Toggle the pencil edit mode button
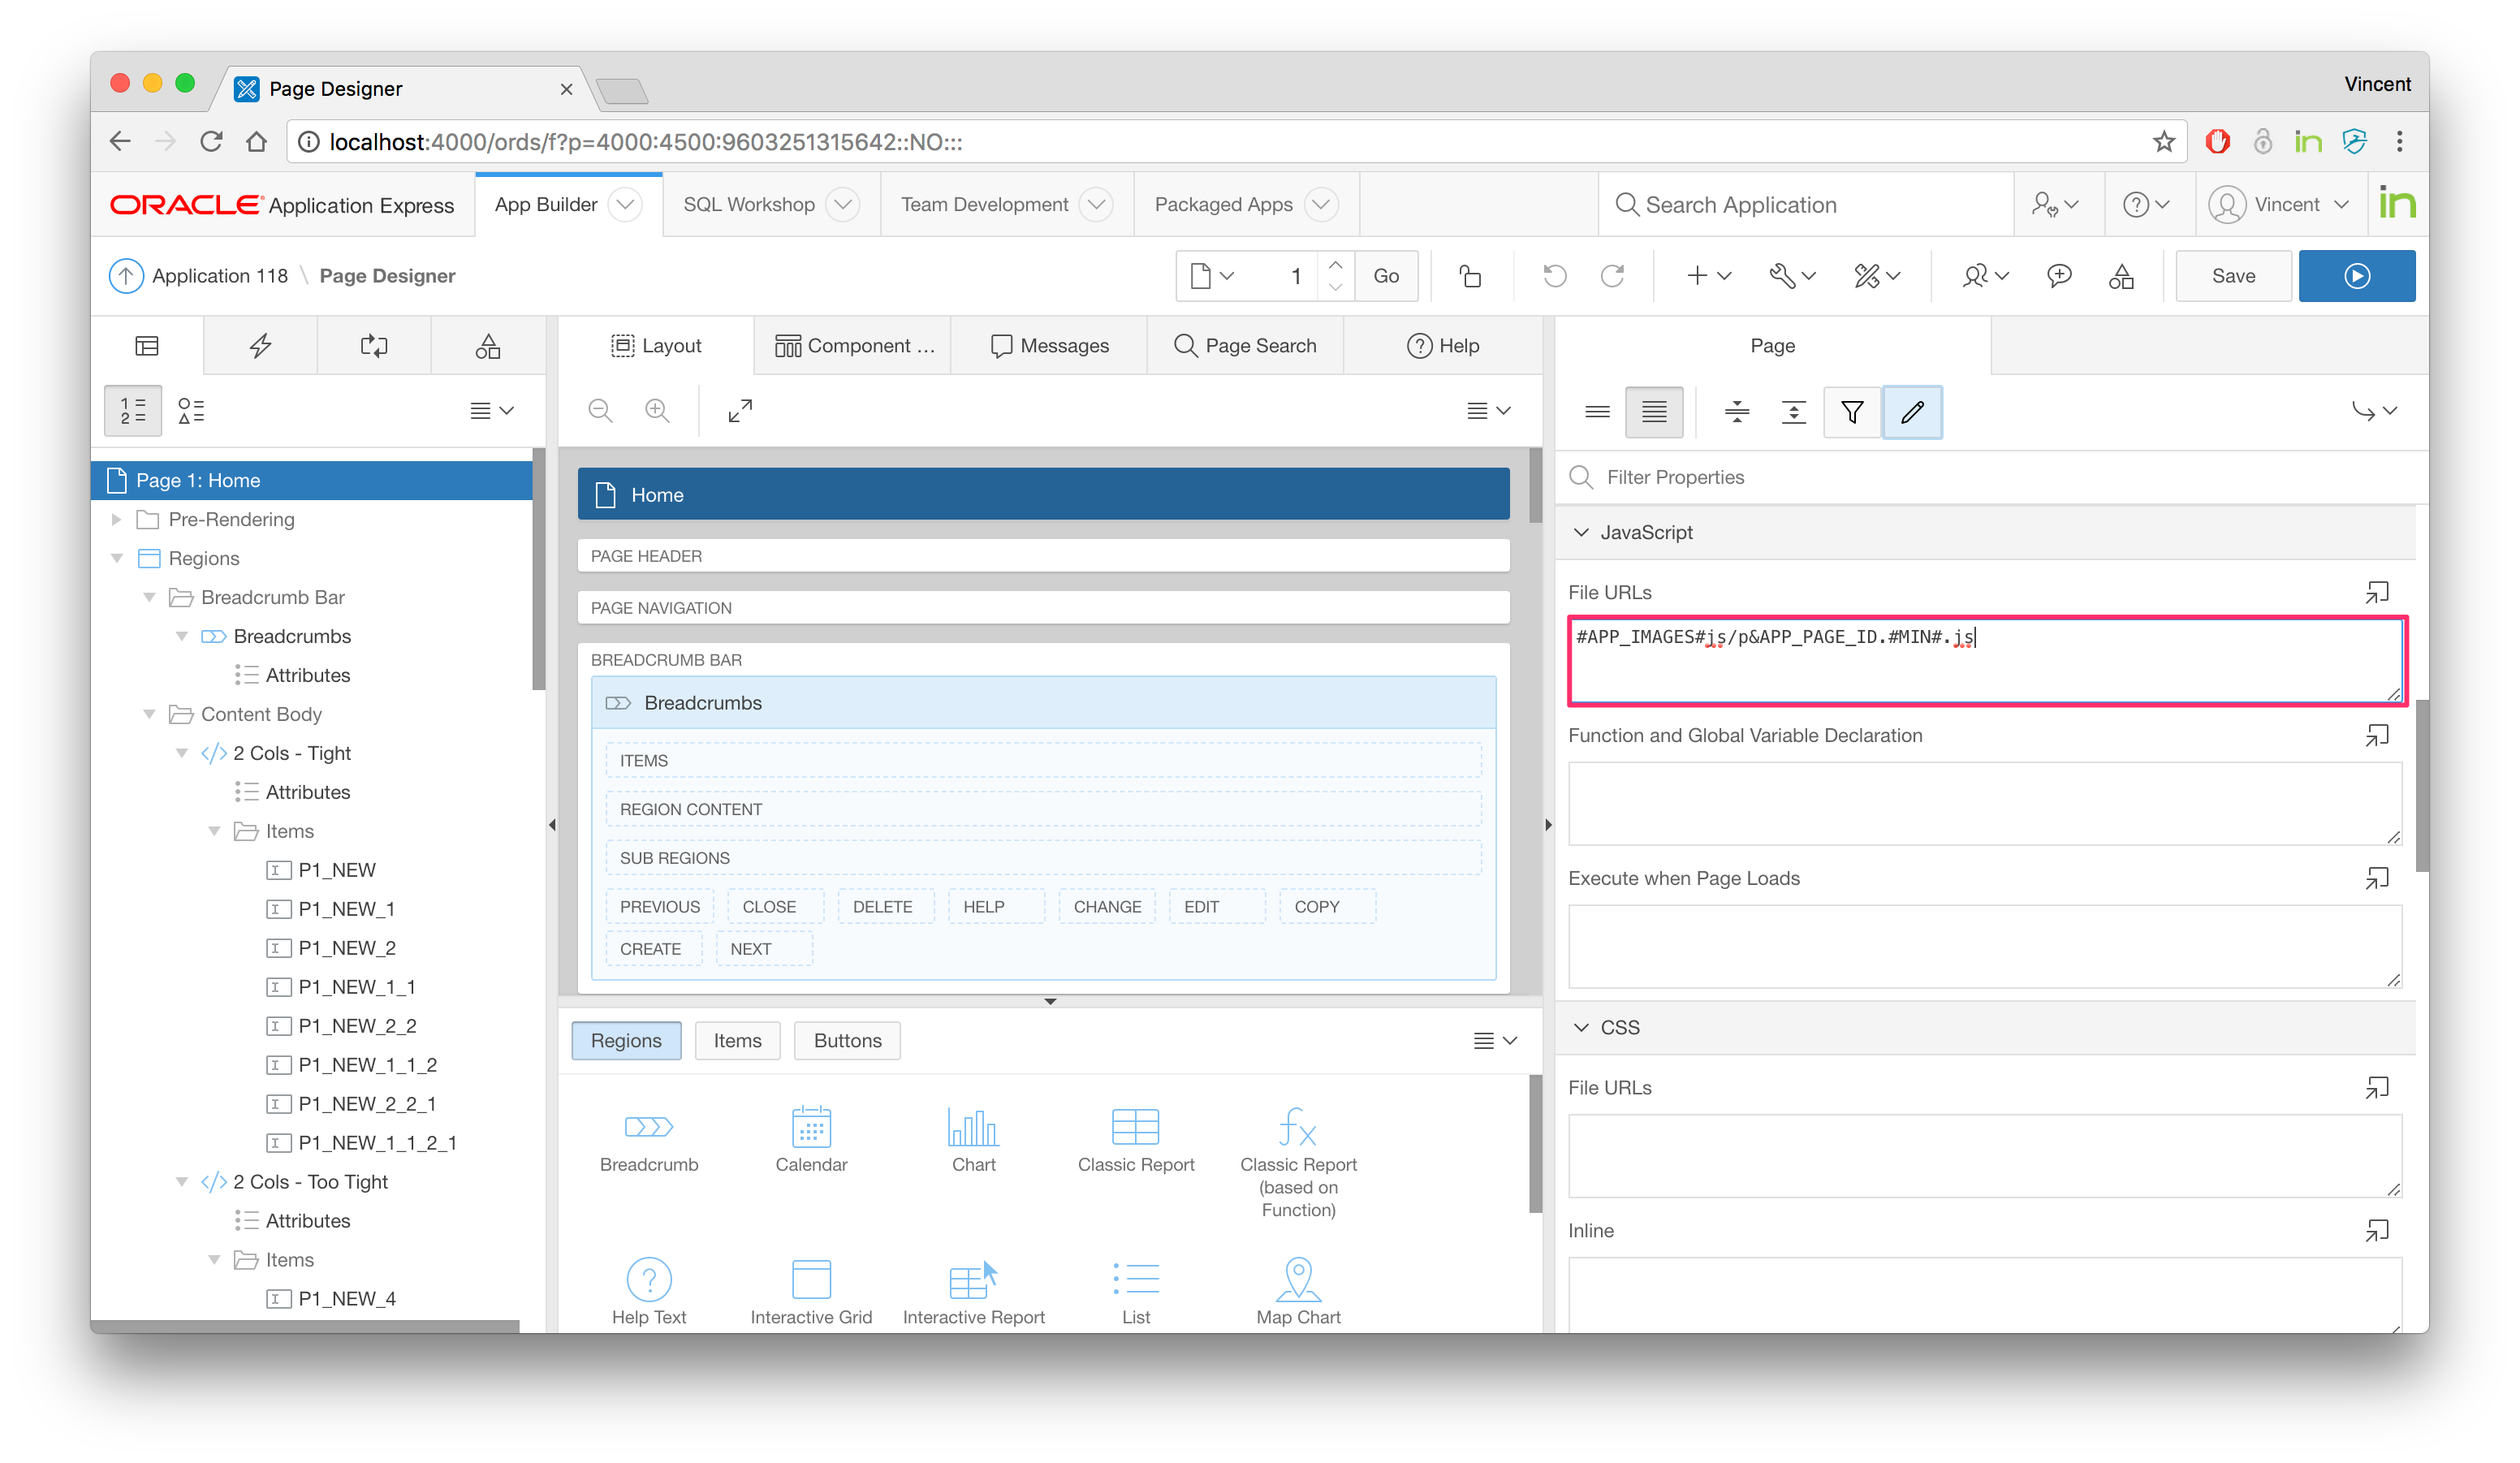 (x=1912, y=412)
